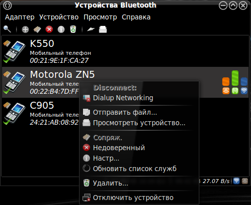The width and height of the screenshot is (251, 205).
Task: Choose Обновить список служб entry
Action: 139,169
